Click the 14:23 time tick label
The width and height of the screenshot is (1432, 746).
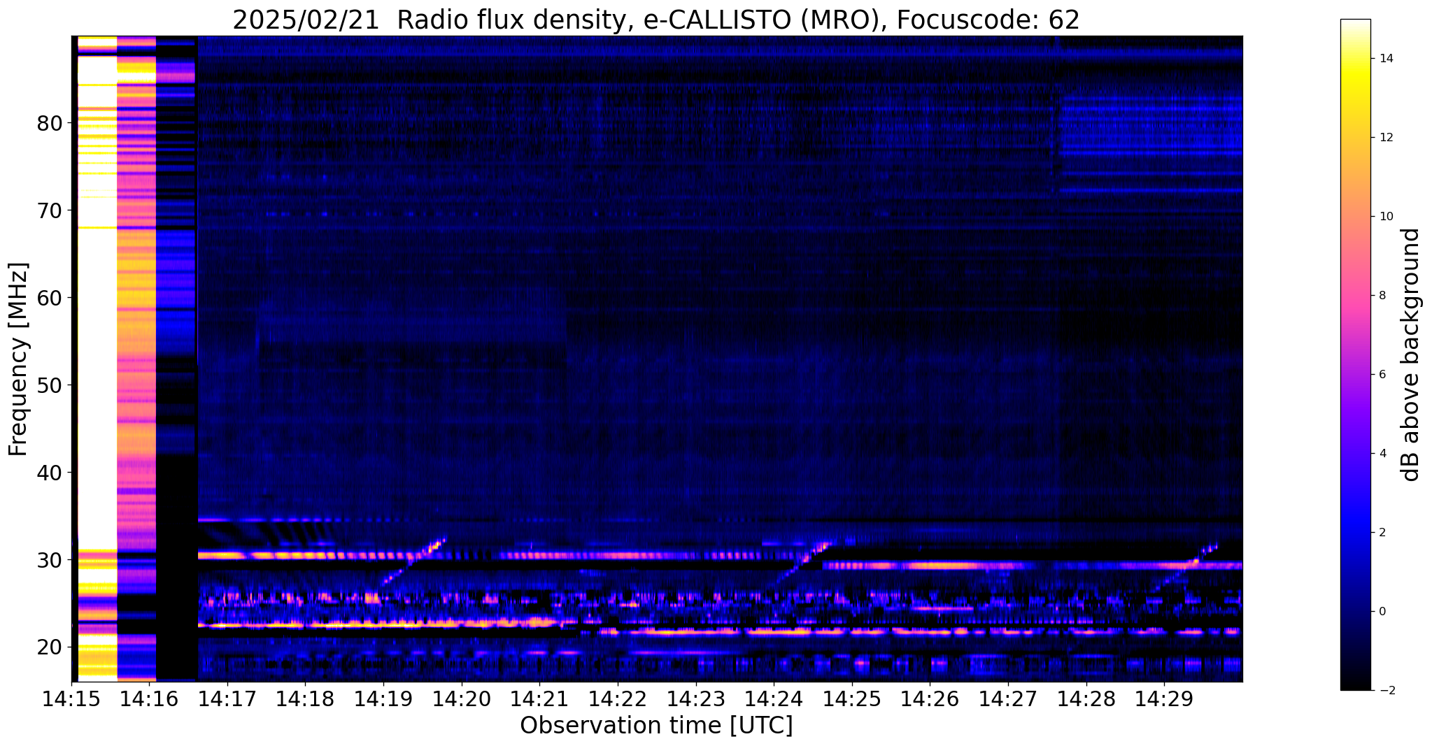pyautogui.click(x=695, y=698)
